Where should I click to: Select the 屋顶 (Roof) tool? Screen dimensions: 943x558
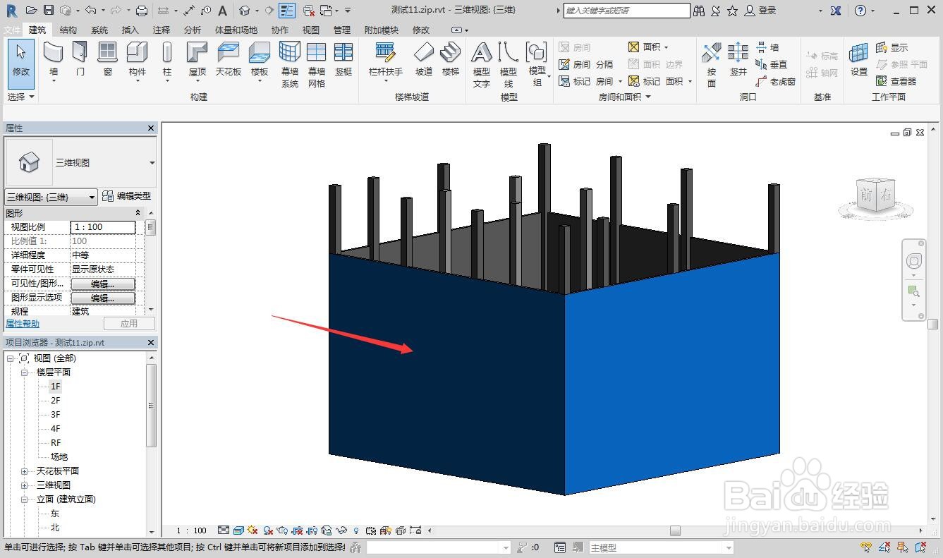point(197,62)
